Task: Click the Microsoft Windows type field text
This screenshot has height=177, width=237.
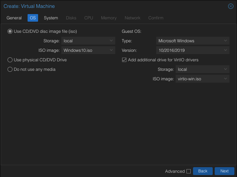Action: [x=176, y=41]
